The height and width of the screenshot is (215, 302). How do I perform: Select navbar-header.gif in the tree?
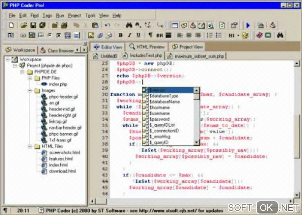(x=65, y=128)
